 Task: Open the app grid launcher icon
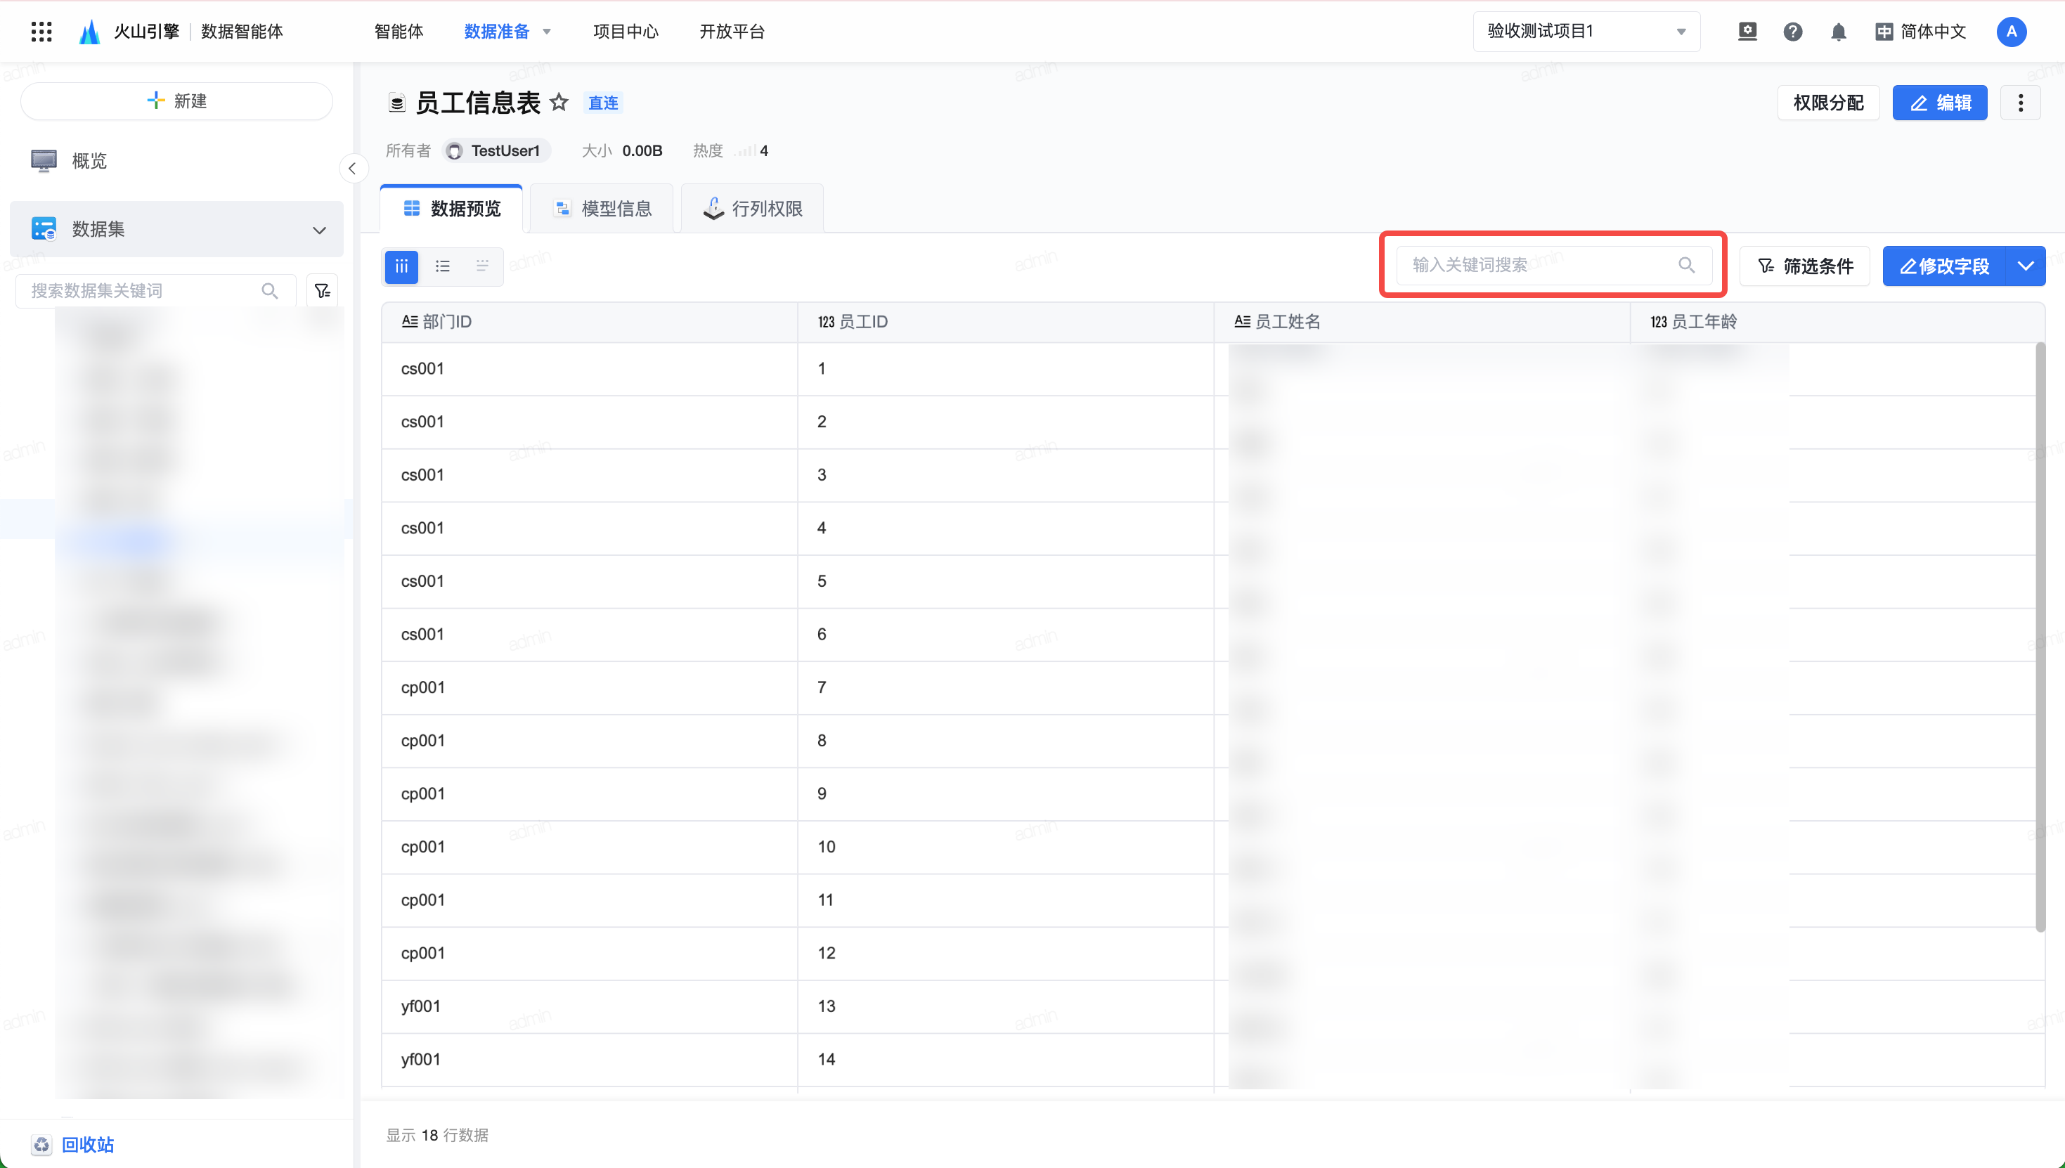coord(41,32)
